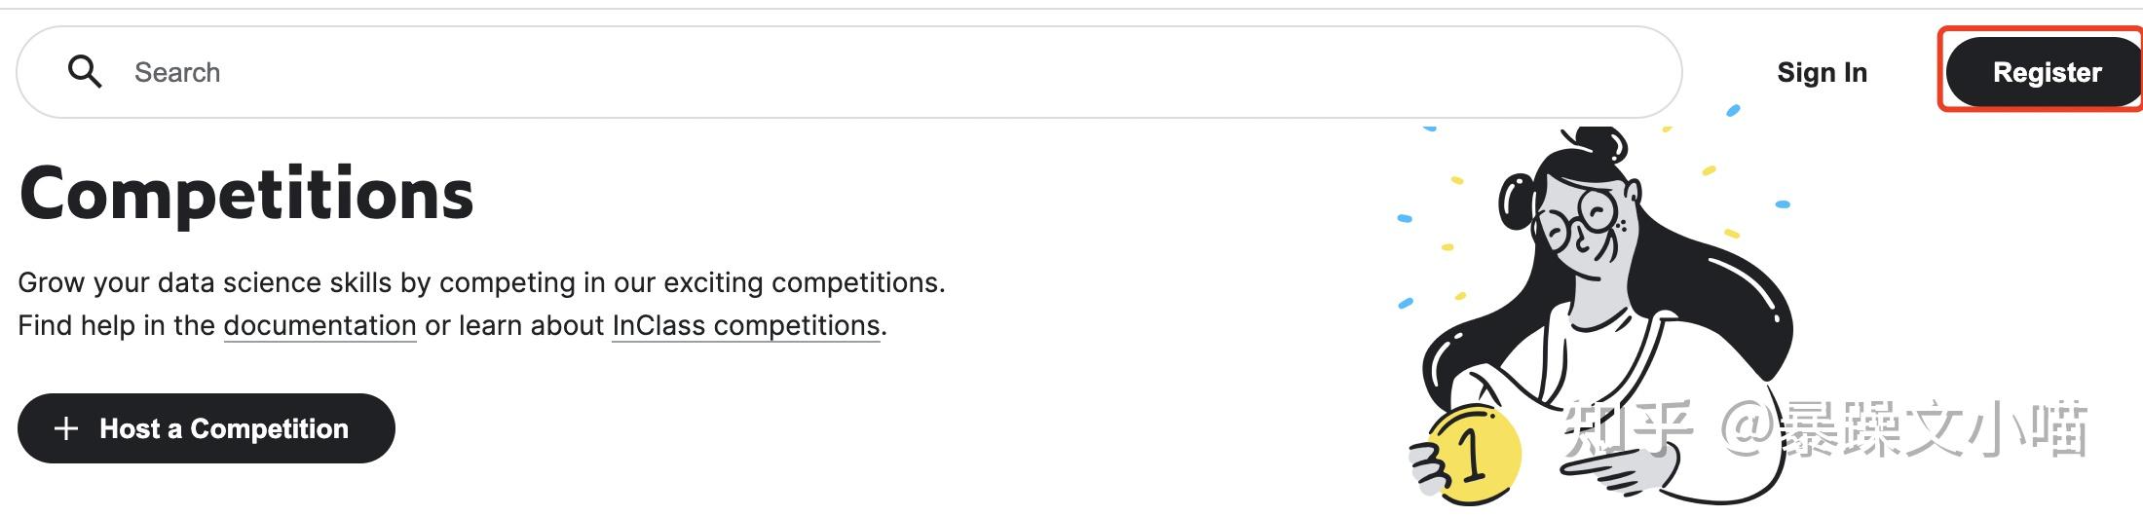
Task: Click the plus icon beside Host a Competition
Action: click(x=66, y=428)
